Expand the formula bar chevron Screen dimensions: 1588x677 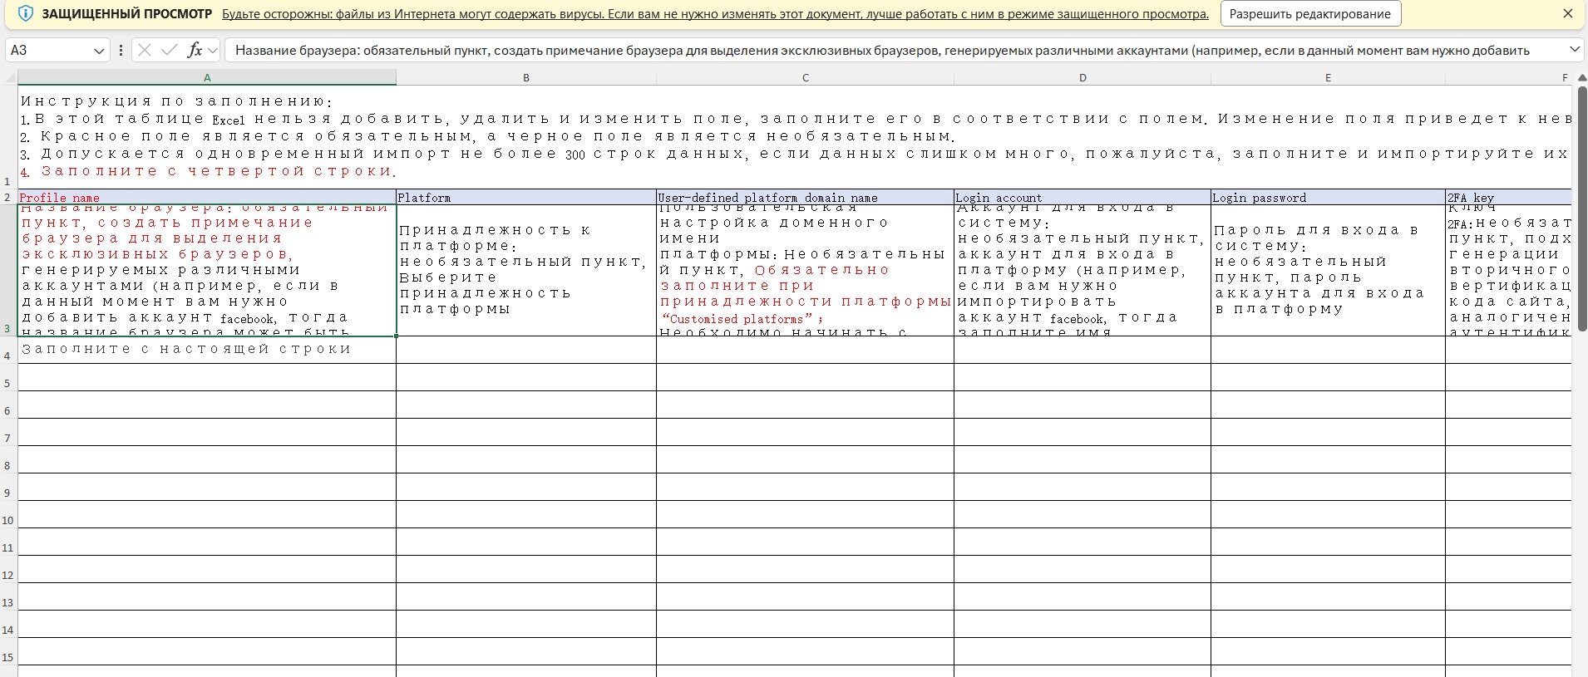pos(1575,50)
